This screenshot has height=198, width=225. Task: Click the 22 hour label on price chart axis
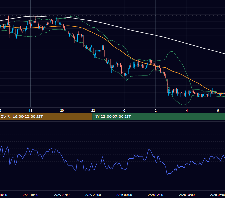click(x=93, y=111)
